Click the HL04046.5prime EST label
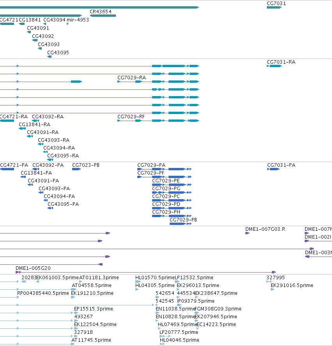This screenshot has height=346, width=332. coord(179,340)
